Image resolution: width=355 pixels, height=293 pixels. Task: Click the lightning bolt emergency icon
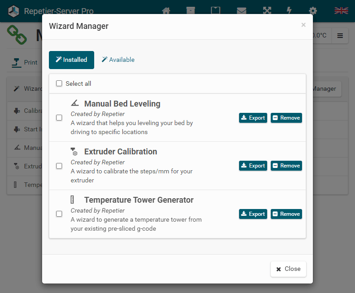(289, 11)
